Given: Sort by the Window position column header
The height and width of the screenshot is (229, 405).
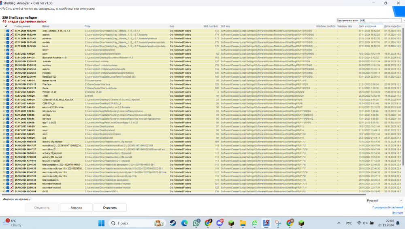Looking at the screenshot, I should coord(326,26).
